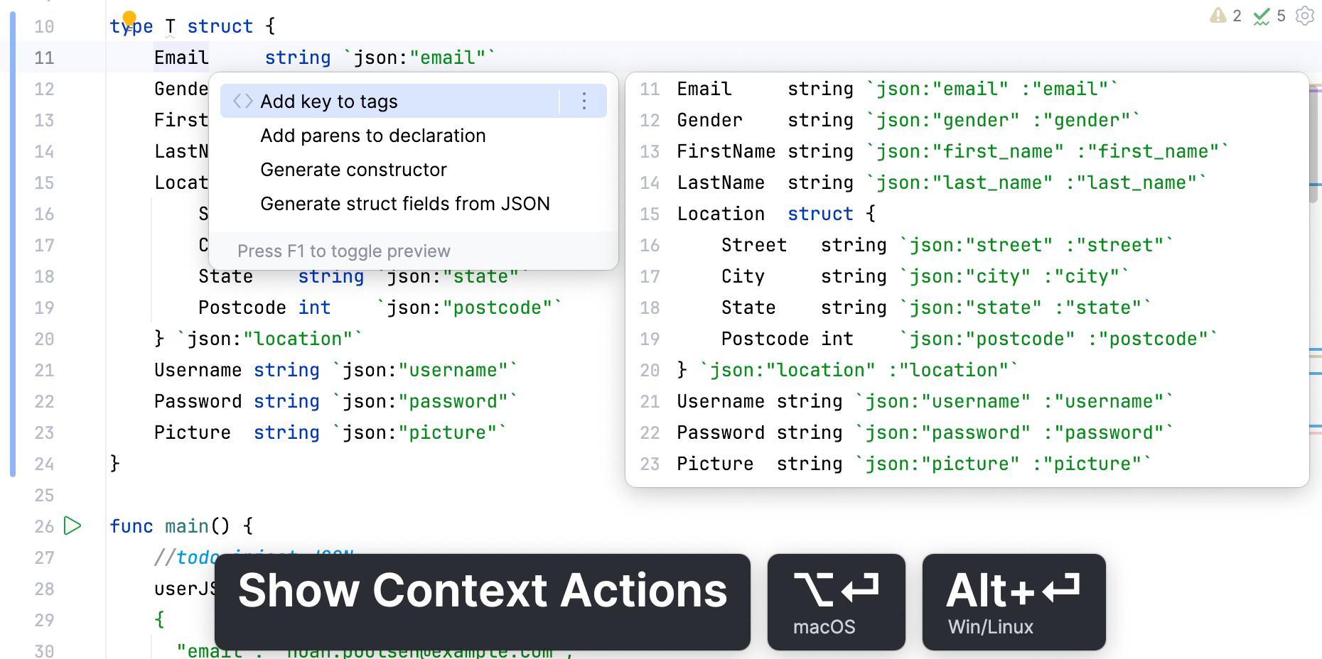1322x659 pixels.
Task: Open highlighting settings via the gear icon
Action: coord(1304,16)
